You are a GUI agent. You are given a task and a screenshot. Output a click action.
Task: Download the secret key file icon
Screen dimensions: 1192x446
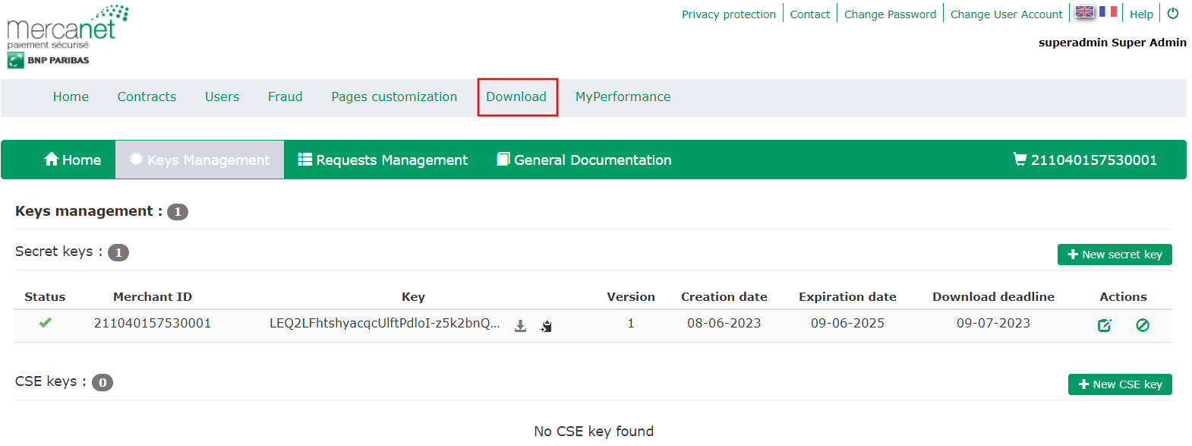521,326
